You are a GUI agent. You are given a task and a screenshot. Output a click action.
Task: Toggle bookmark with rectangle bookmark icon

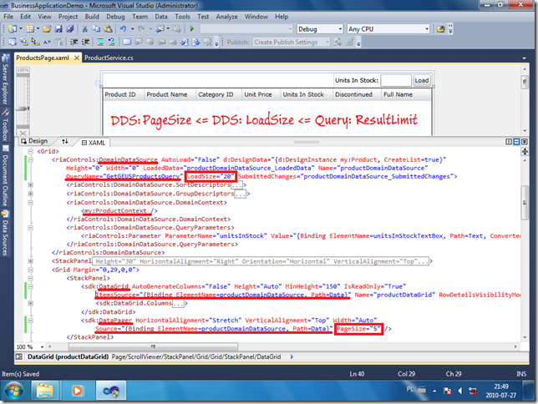pyautogui.click(x=127, y=42)
